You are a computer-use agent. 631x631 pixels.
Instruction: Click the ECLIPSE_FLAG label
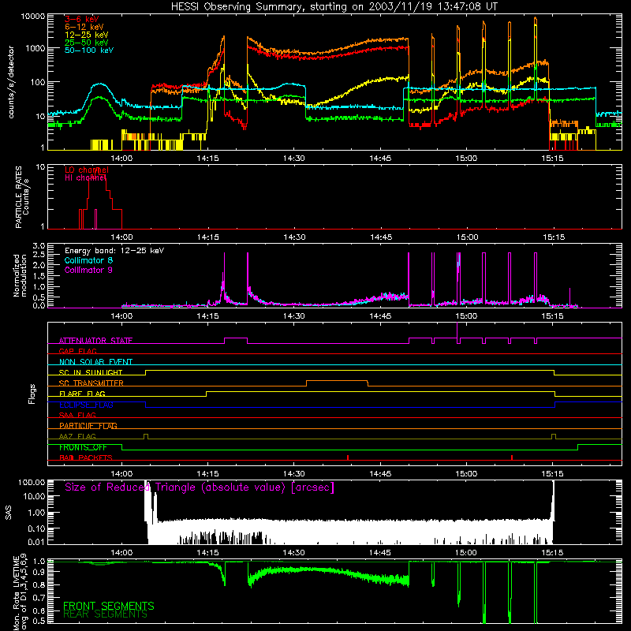(86, 405)
